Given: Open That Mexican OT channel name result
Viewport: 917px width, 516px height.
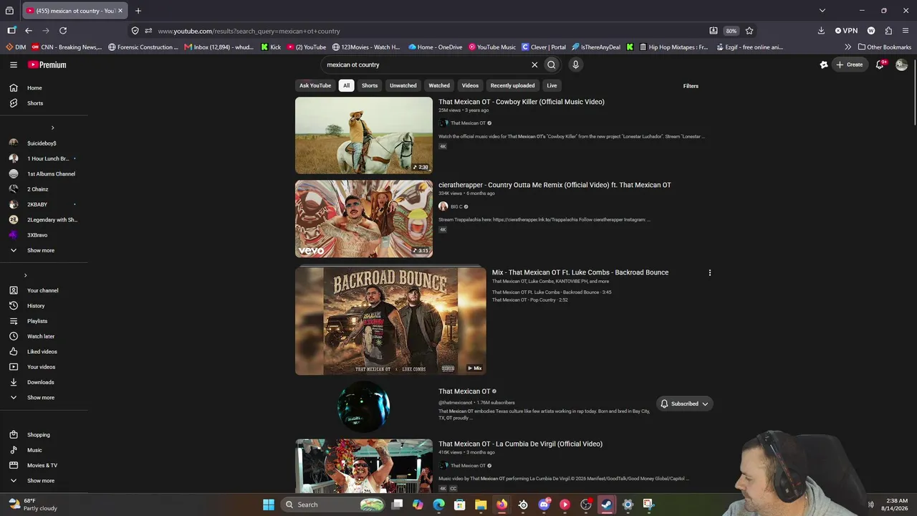Looking at the screenshot, I should pos(465,391).
